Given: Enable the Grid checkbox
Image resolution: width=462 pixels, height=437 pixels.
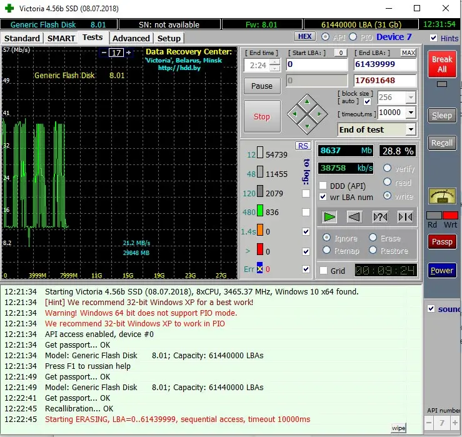Looking at the screenshot, I should pos(323,271).
